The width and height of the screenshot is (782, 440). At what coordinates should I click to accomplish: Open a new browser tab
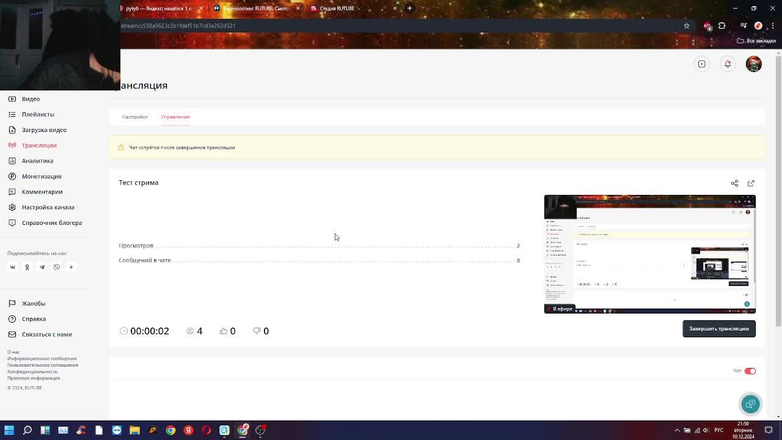[x=409, y=9]
